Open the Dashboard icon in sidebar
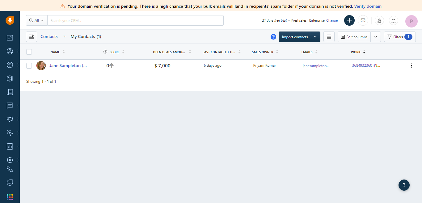This screenshot has height=203, width=422. coord(10,38)
